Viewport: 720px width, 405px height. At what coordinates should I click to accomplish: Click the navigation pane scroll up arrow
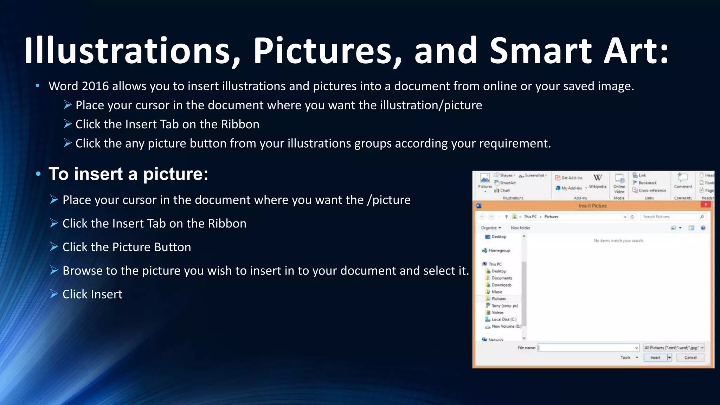pos(524,236)
